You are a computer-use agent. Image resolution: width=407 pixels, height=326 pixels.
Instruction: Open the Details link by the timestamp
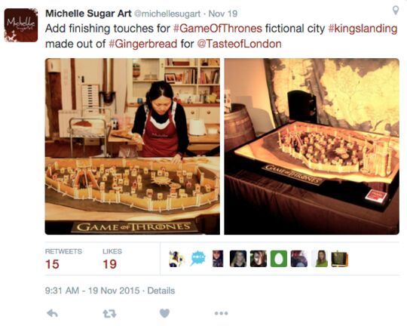point(161,291)
